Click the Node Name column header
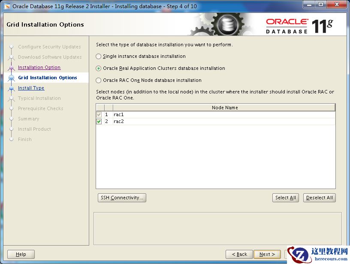Screen dimensions: 350x264 tap(225, 107)
